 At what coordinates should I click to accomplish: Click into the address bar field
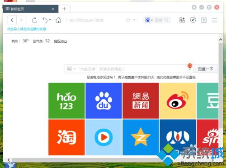[x=96, y=20]
